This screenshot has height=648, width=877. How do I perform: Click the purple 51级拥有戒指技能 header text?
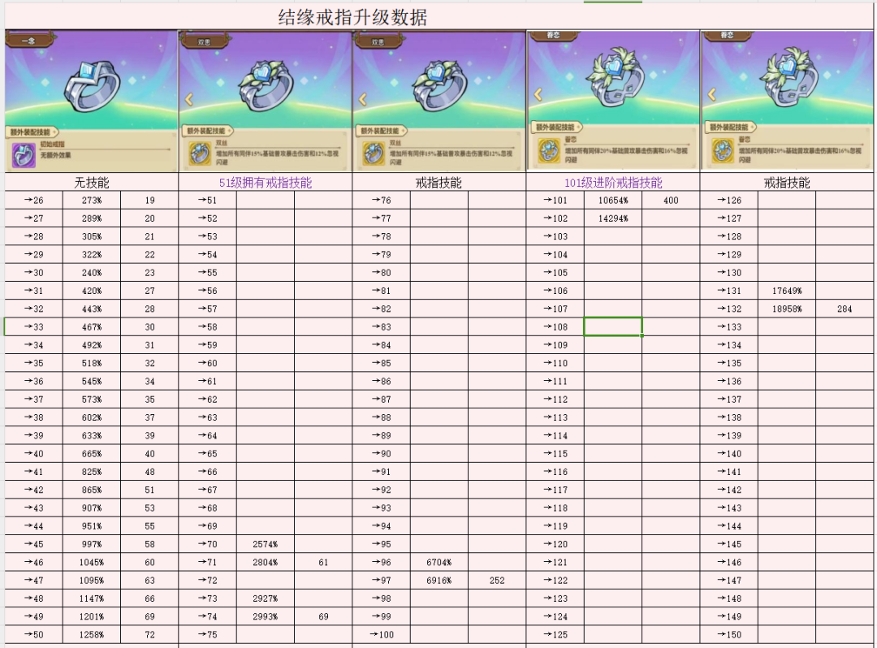[265, 183]
